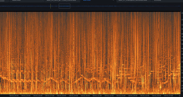Click the 00:01:30:00 mark on the time ruler

pyautogui.click(x=85, y=96)
